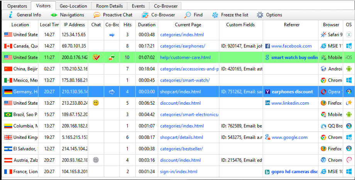The height and width of the screenshot is (180, 355).
Task: Start a Proactive Chat
Action: pyautogui.click(x=113, y=15)
